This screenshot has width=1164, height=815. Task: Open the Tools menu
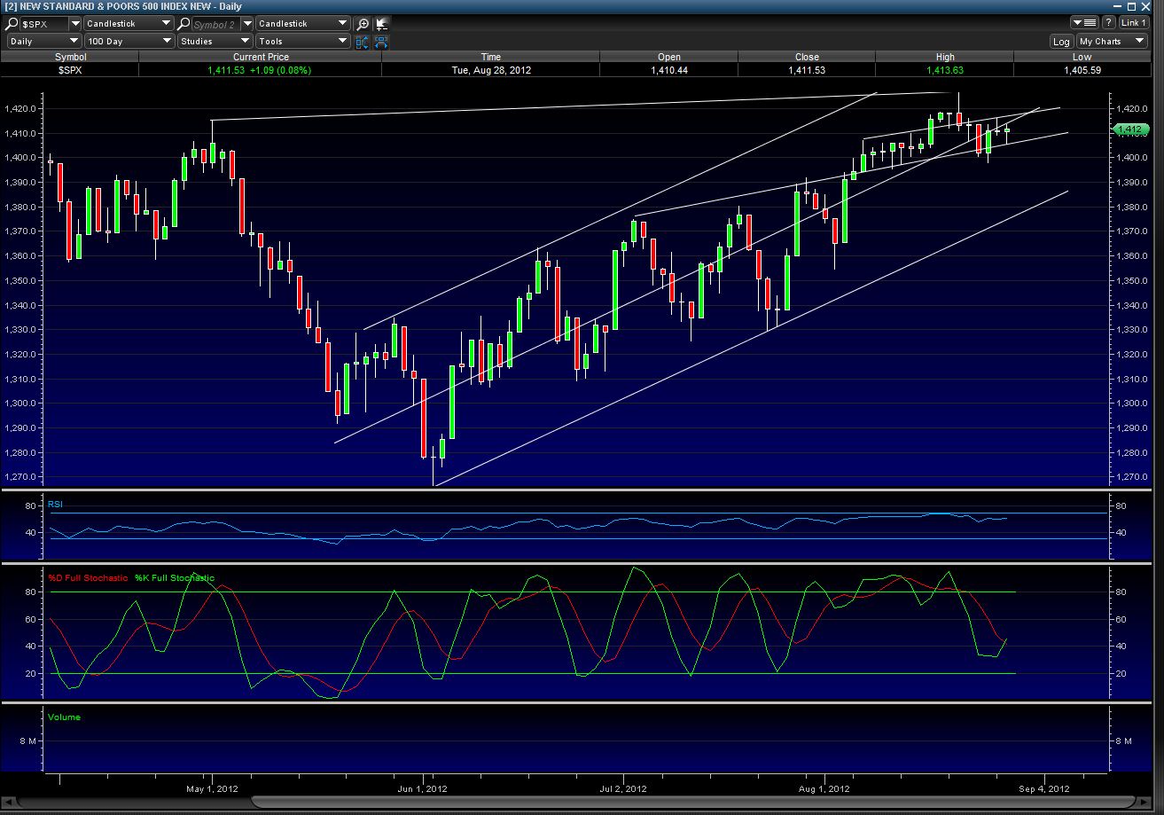pyautogui.click(x=302, y=41)
